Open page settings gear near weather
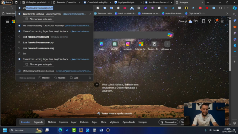The image size is (238, 134). pos(222,21)
